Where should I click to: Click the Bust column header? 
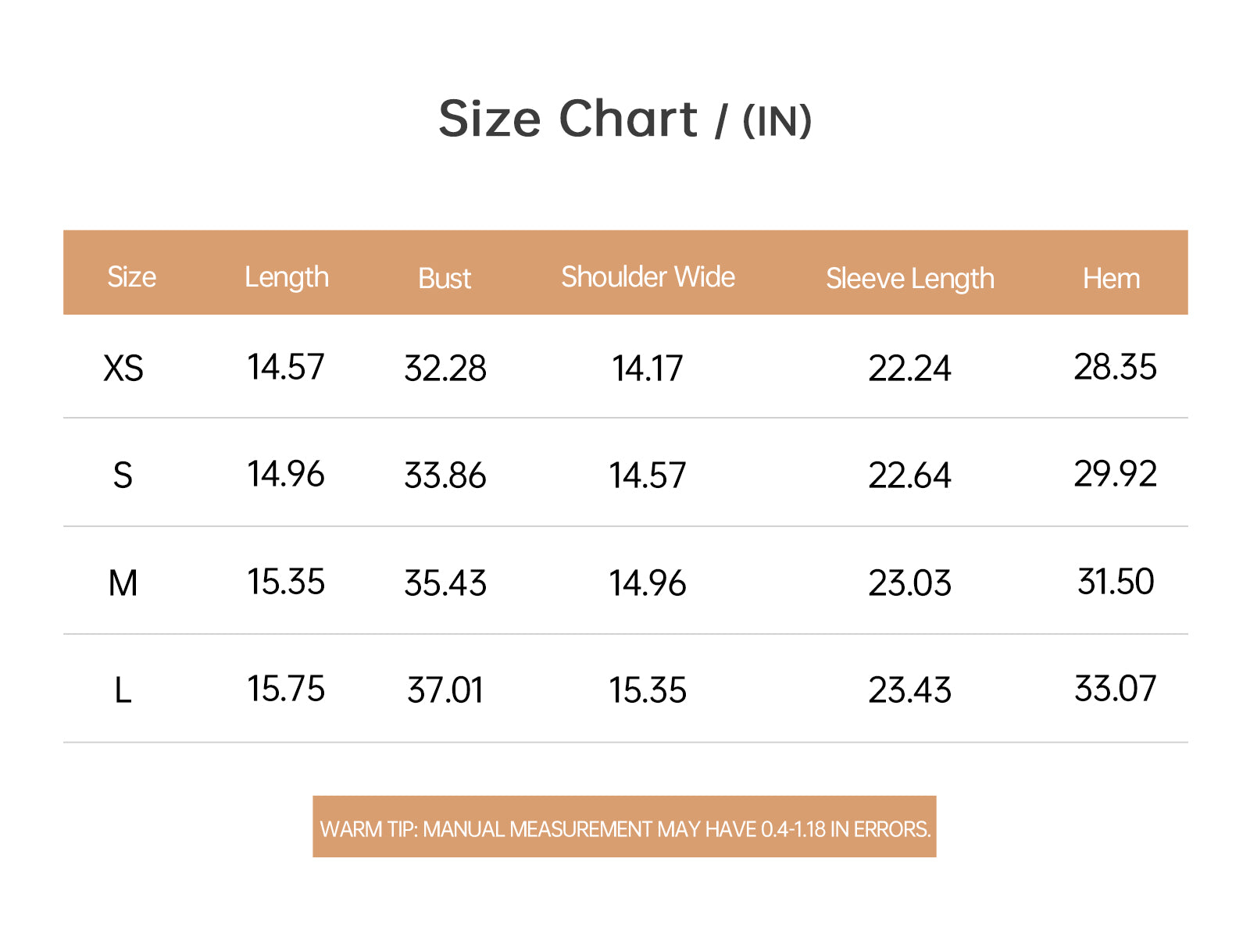coord(445,279)
